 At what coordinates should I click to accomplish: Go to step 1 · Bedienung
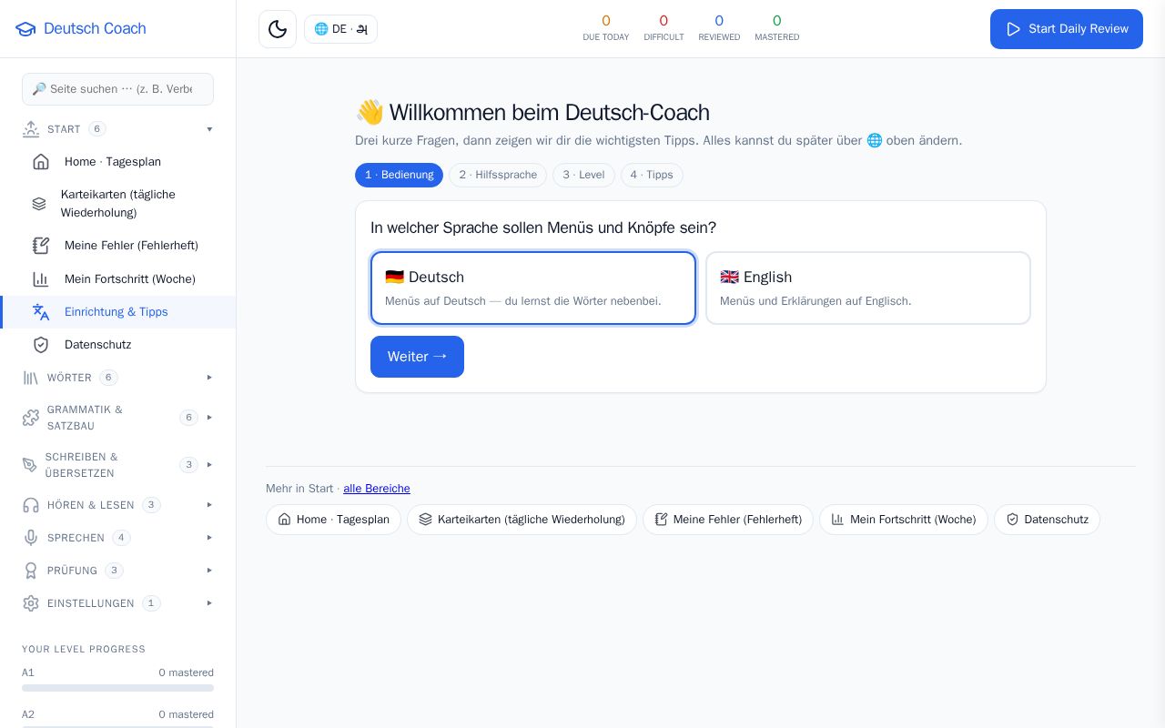399,175
